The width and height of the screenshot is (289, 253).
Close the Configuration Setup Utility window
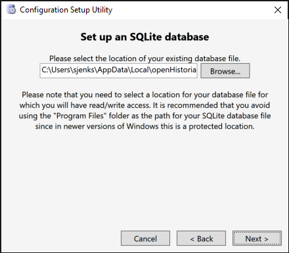278,10
